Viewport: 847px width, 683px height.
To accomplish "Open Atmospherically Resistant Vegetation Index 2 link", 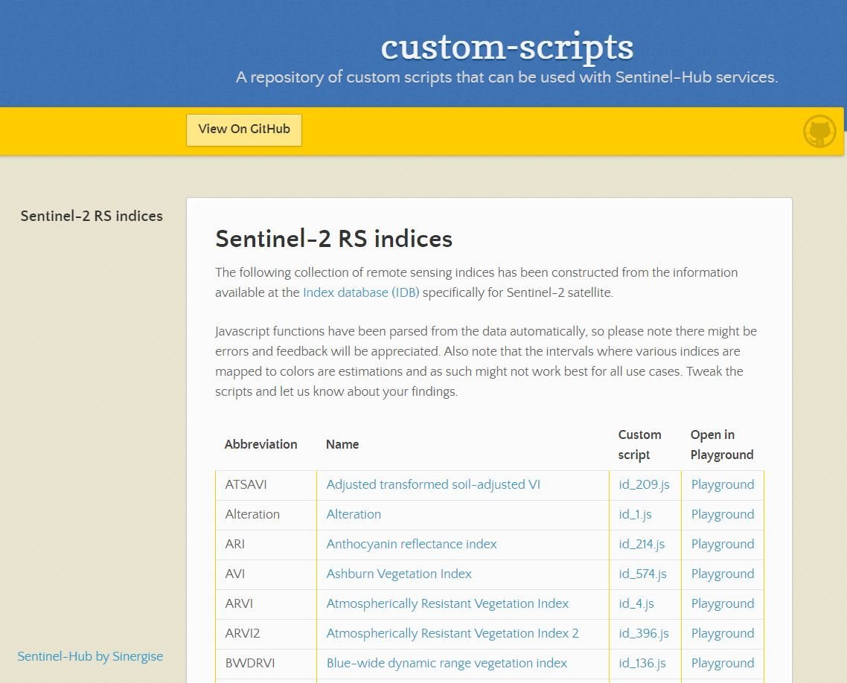I will (x=453, y=633).
